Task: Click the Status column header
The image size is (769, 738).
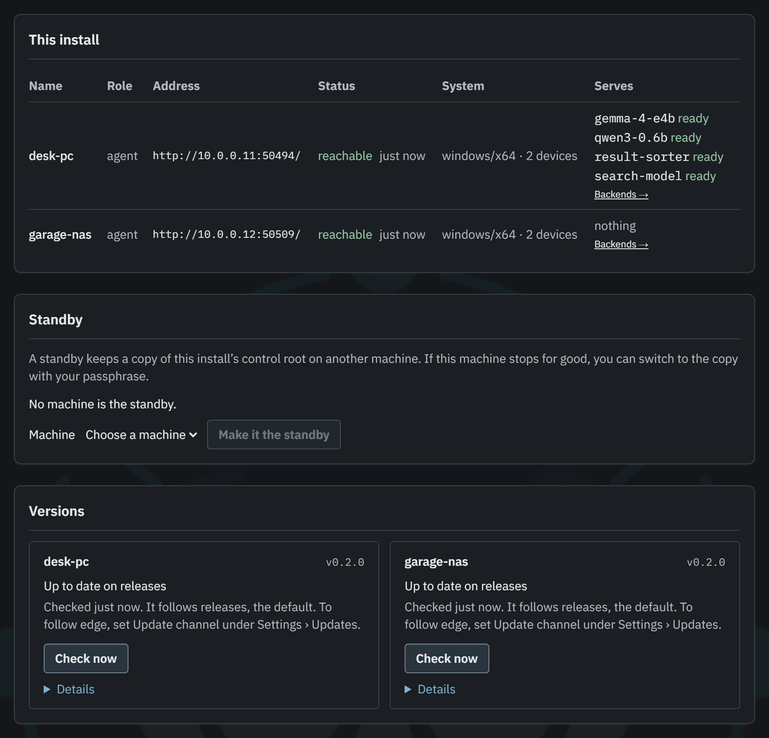Action: click(336, 86)
